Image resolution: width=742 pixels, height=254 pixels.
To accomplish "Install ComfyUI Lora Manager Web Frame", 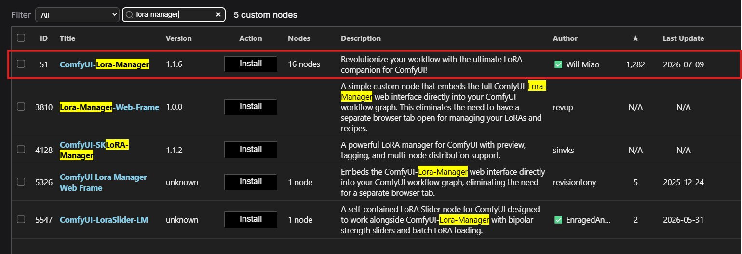I will tap(251, 182).
